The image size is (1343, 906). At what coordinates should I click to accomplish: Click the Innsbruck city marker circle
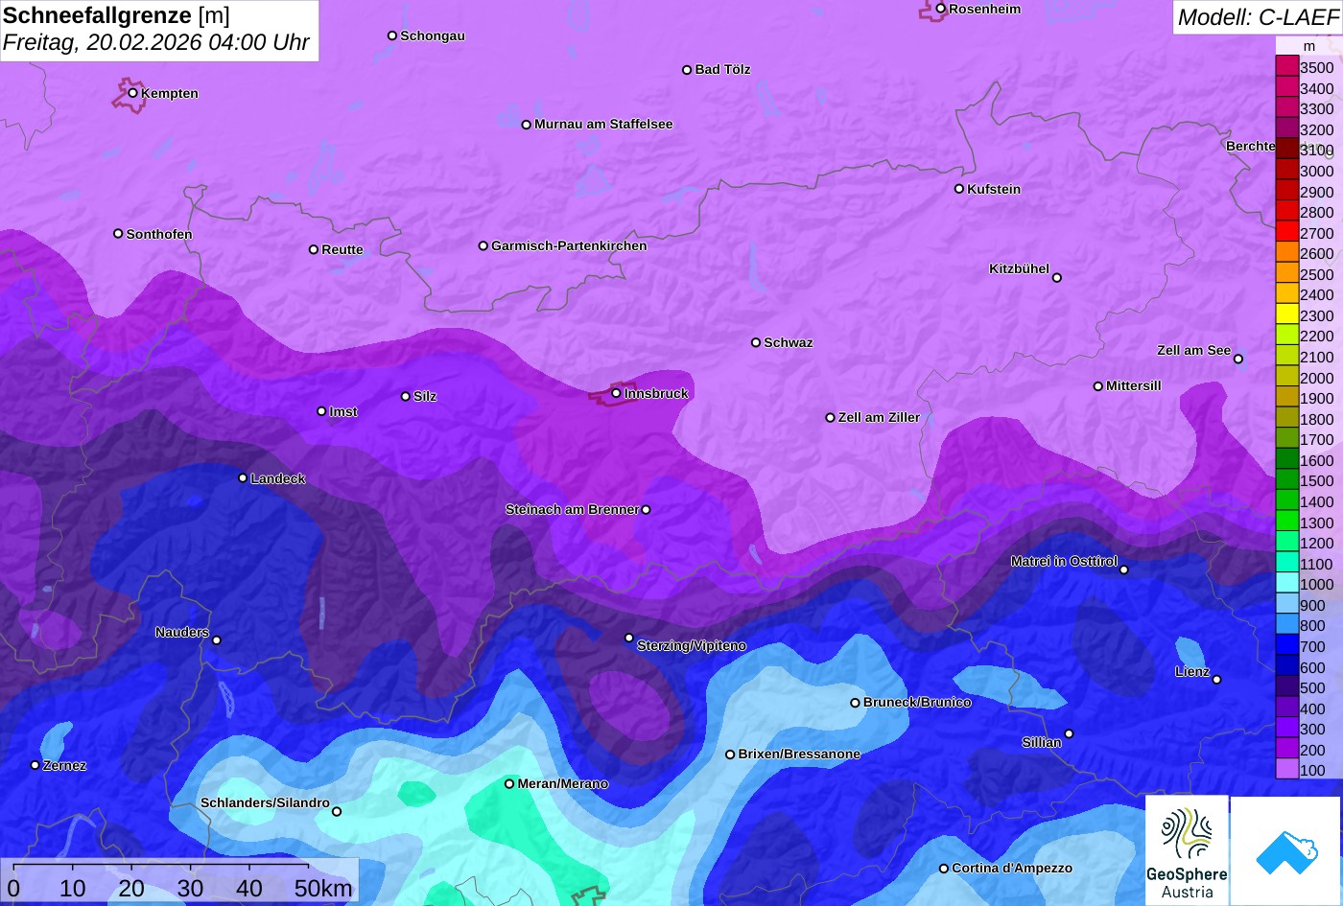pyautogui.click(x=616, y=393)
